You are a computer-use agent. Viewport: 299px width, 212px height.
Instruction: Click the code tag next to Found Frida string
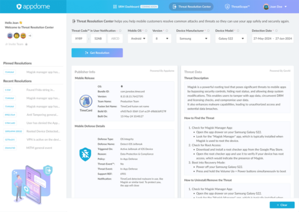pos(8,90)
